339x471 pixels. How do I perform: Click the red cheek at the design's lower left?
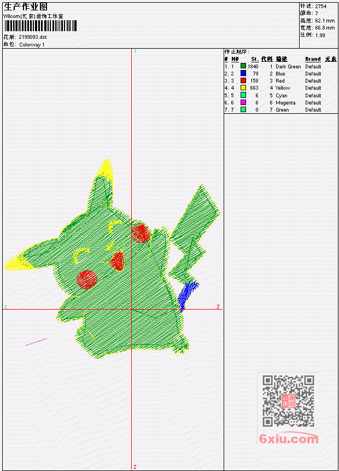pos(87,280)
